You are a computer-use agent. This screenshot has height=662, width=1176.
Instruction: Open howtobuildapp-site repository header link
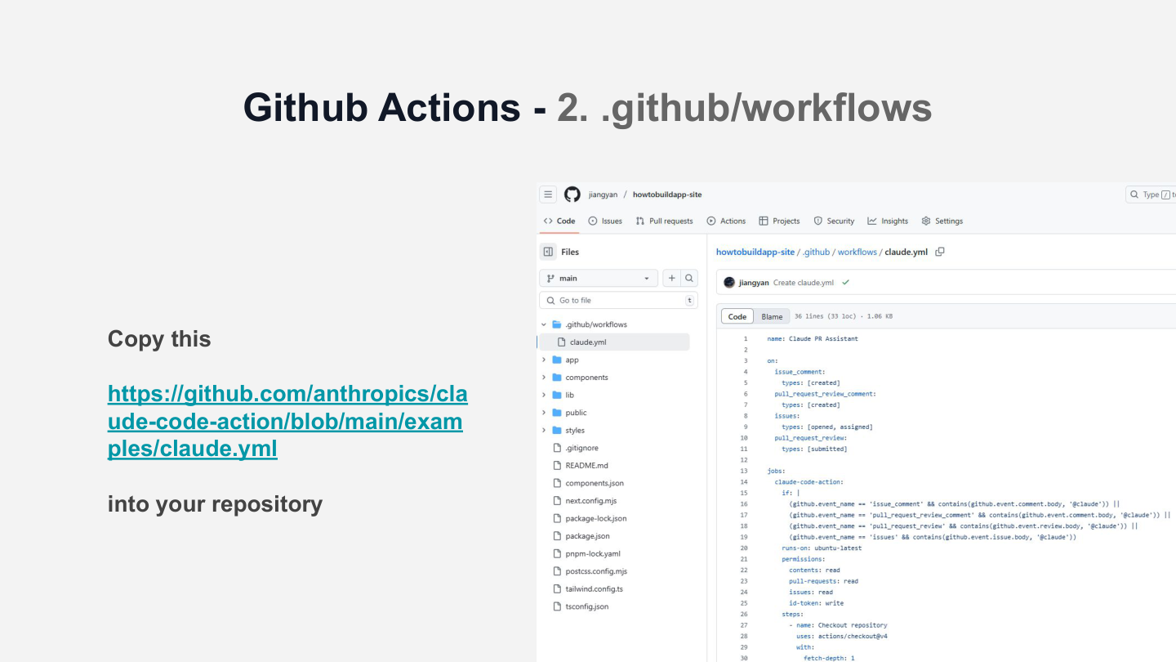[666, 195]
